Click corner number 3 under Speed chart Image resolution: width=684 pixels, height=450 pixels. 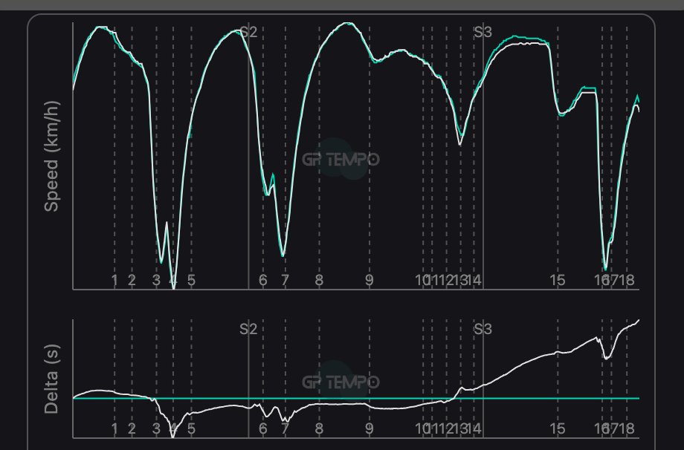156,280
